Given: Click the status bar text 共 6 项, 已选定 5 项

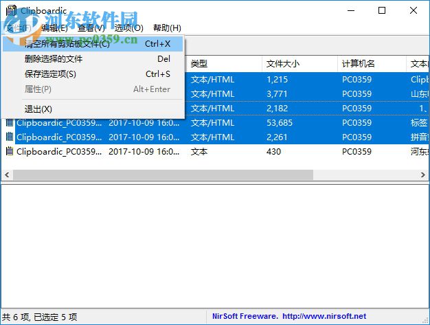Looking at the screenshot, I should tap(39, 317).
